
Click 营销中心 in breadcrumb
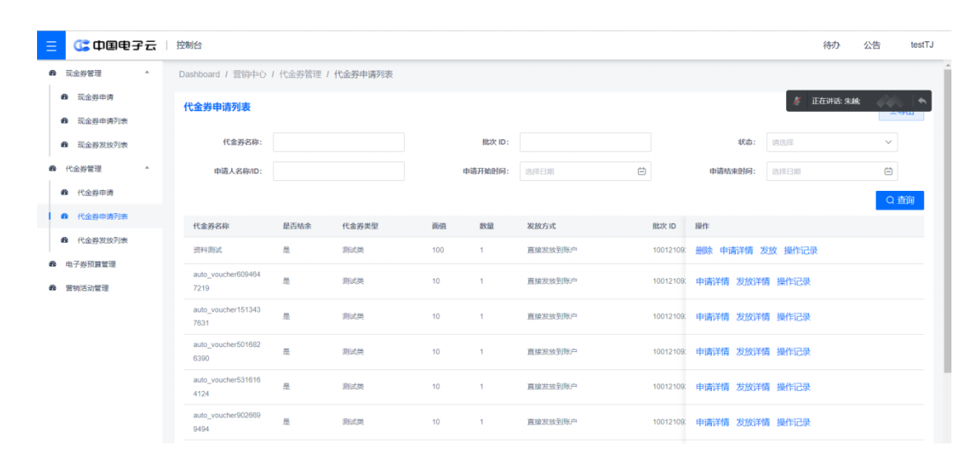[x=249, y=74]
